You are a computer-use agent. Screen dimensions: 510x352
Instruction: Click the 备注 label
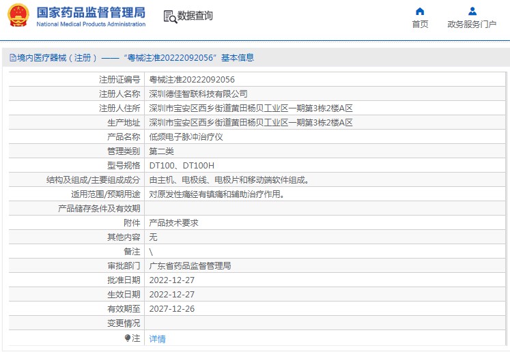[x=132, y=251]
